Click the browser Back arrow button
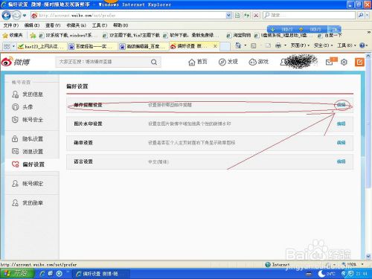This screenshot has height=279, width=372. [6, 16]
